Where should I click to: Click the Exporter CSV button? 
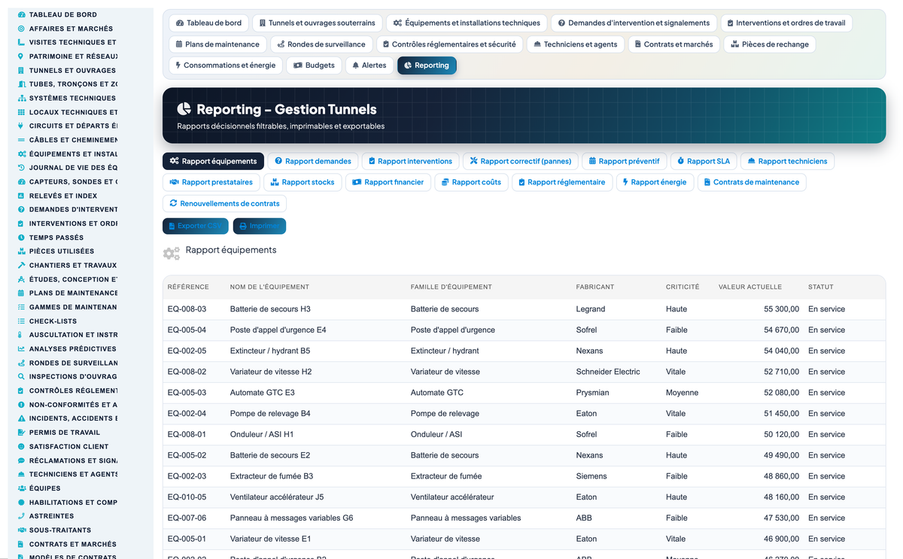point(196,226)
